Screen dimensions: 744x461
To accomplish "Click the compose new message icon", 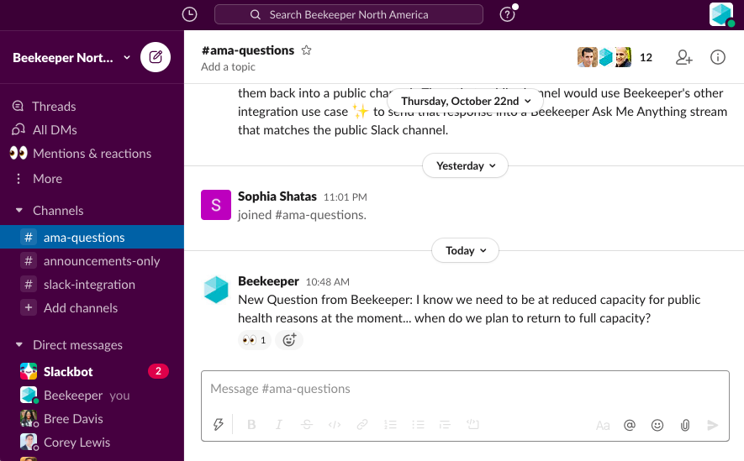I will [156, 57].
